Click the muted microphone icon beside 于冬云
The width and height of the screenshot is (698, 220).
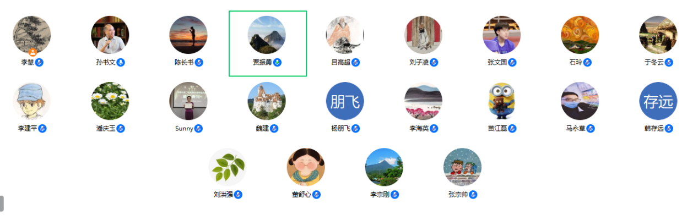pos(669,62)
